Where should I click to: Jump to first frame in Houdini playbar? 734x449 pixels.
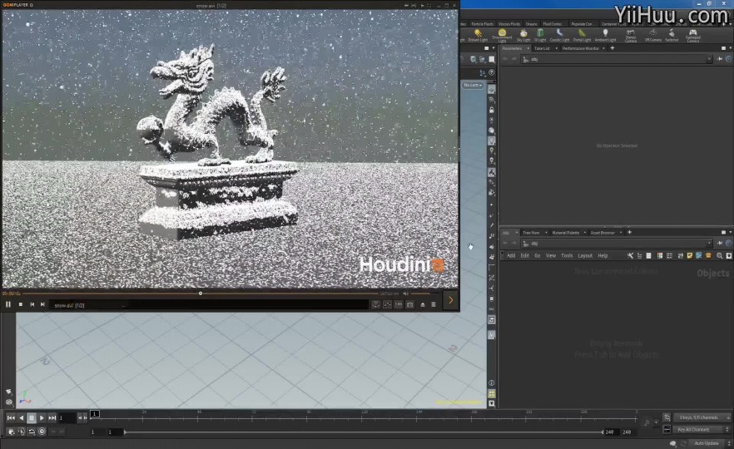(x=11, y=417)
